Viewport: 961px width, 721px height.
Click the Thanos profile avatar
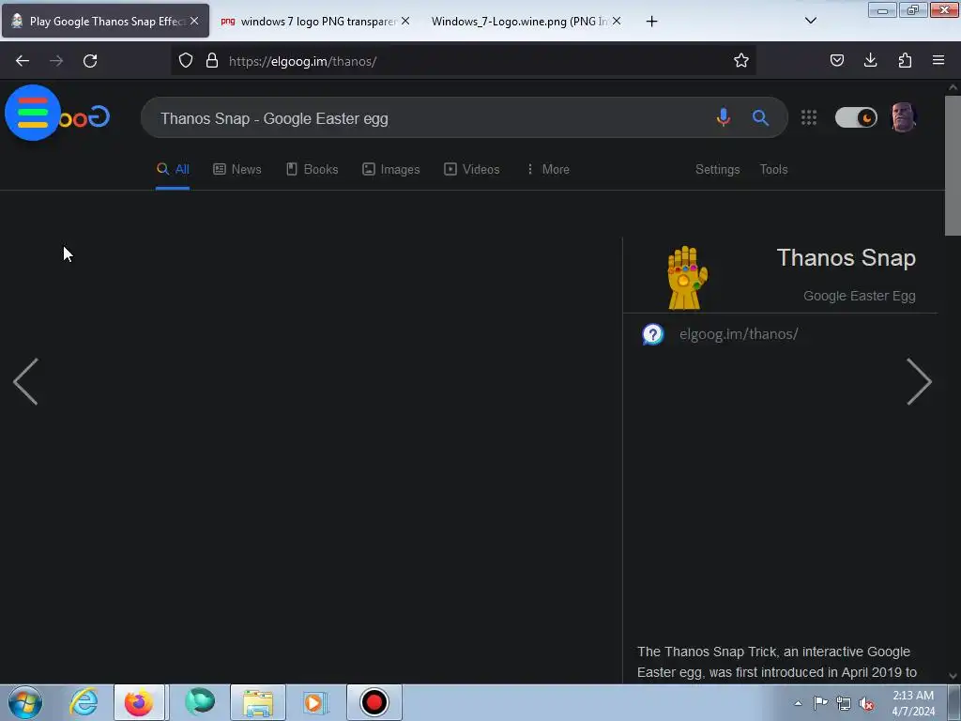(904, 117)
